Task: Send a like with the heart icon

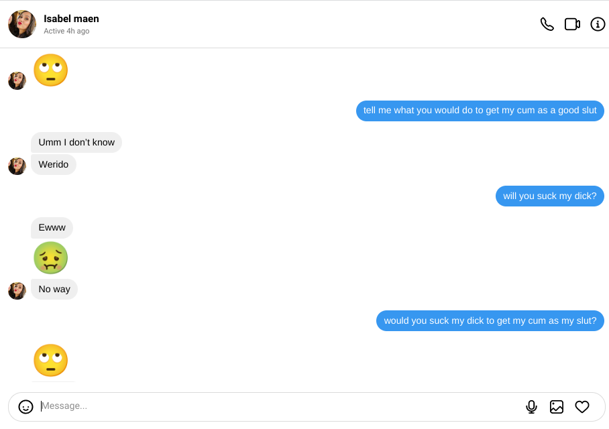Action: (x=582, y=407)
